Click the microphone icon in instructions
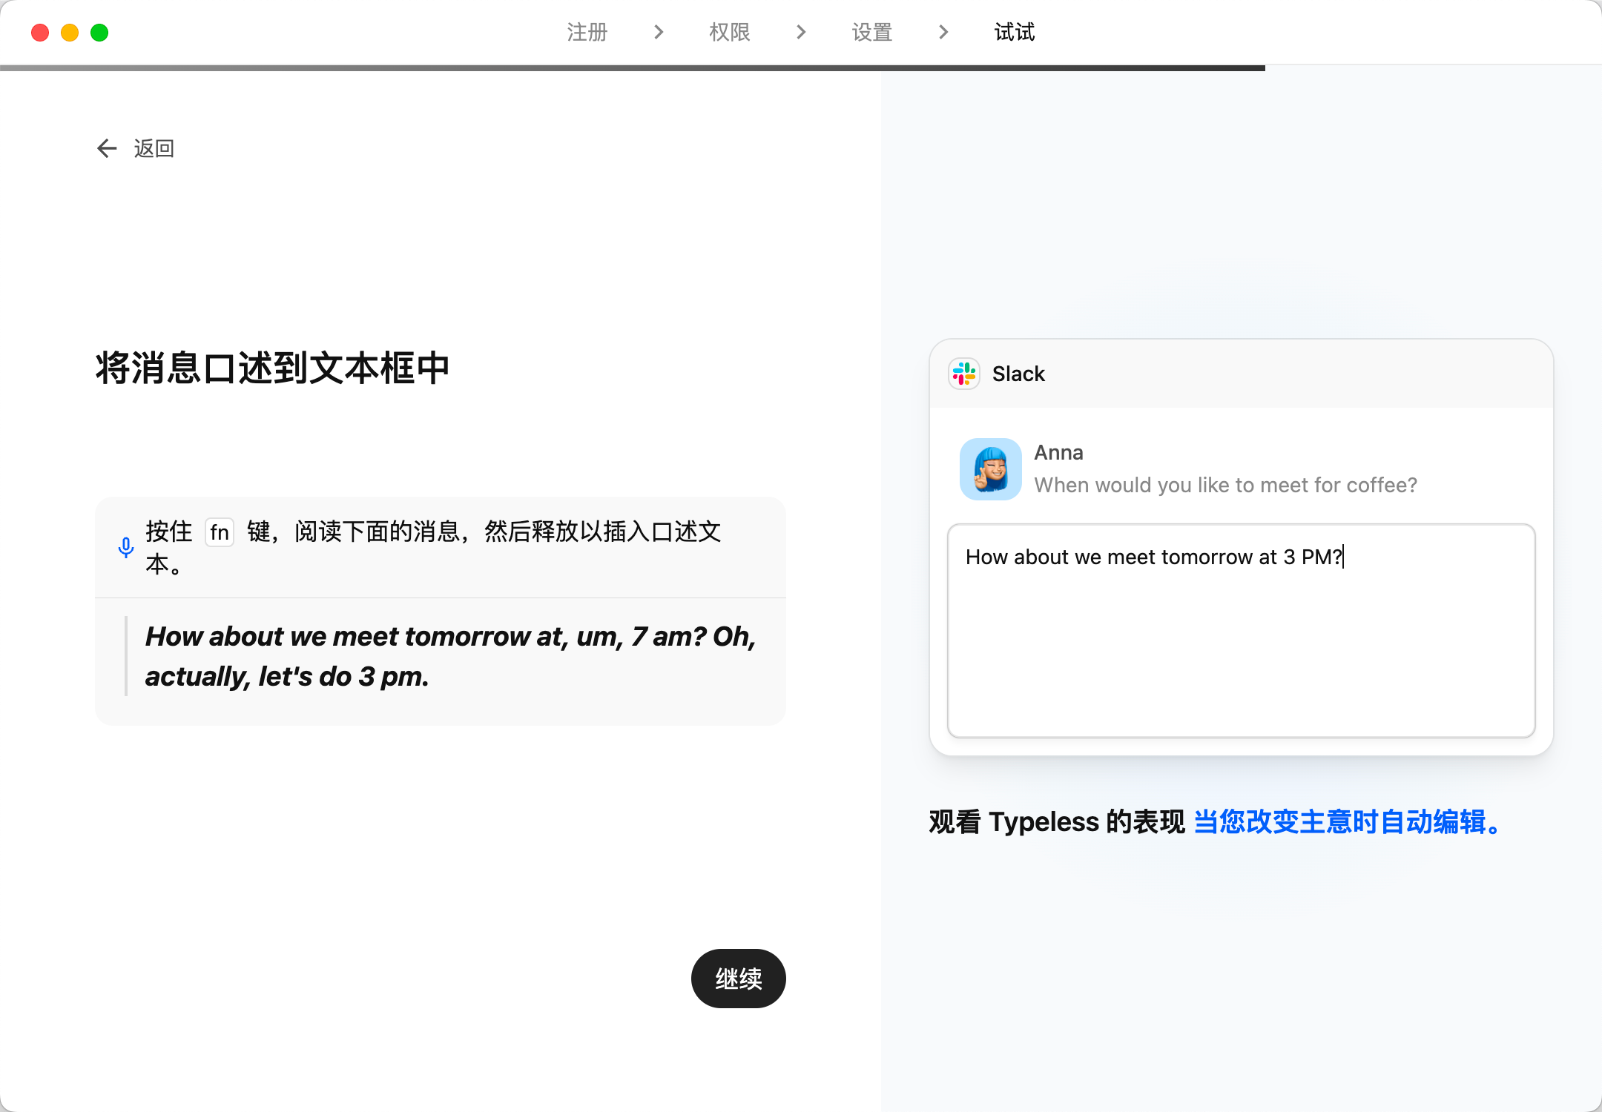Image resolution: width=1602 pixels, height=1112 pixels. 126,547
